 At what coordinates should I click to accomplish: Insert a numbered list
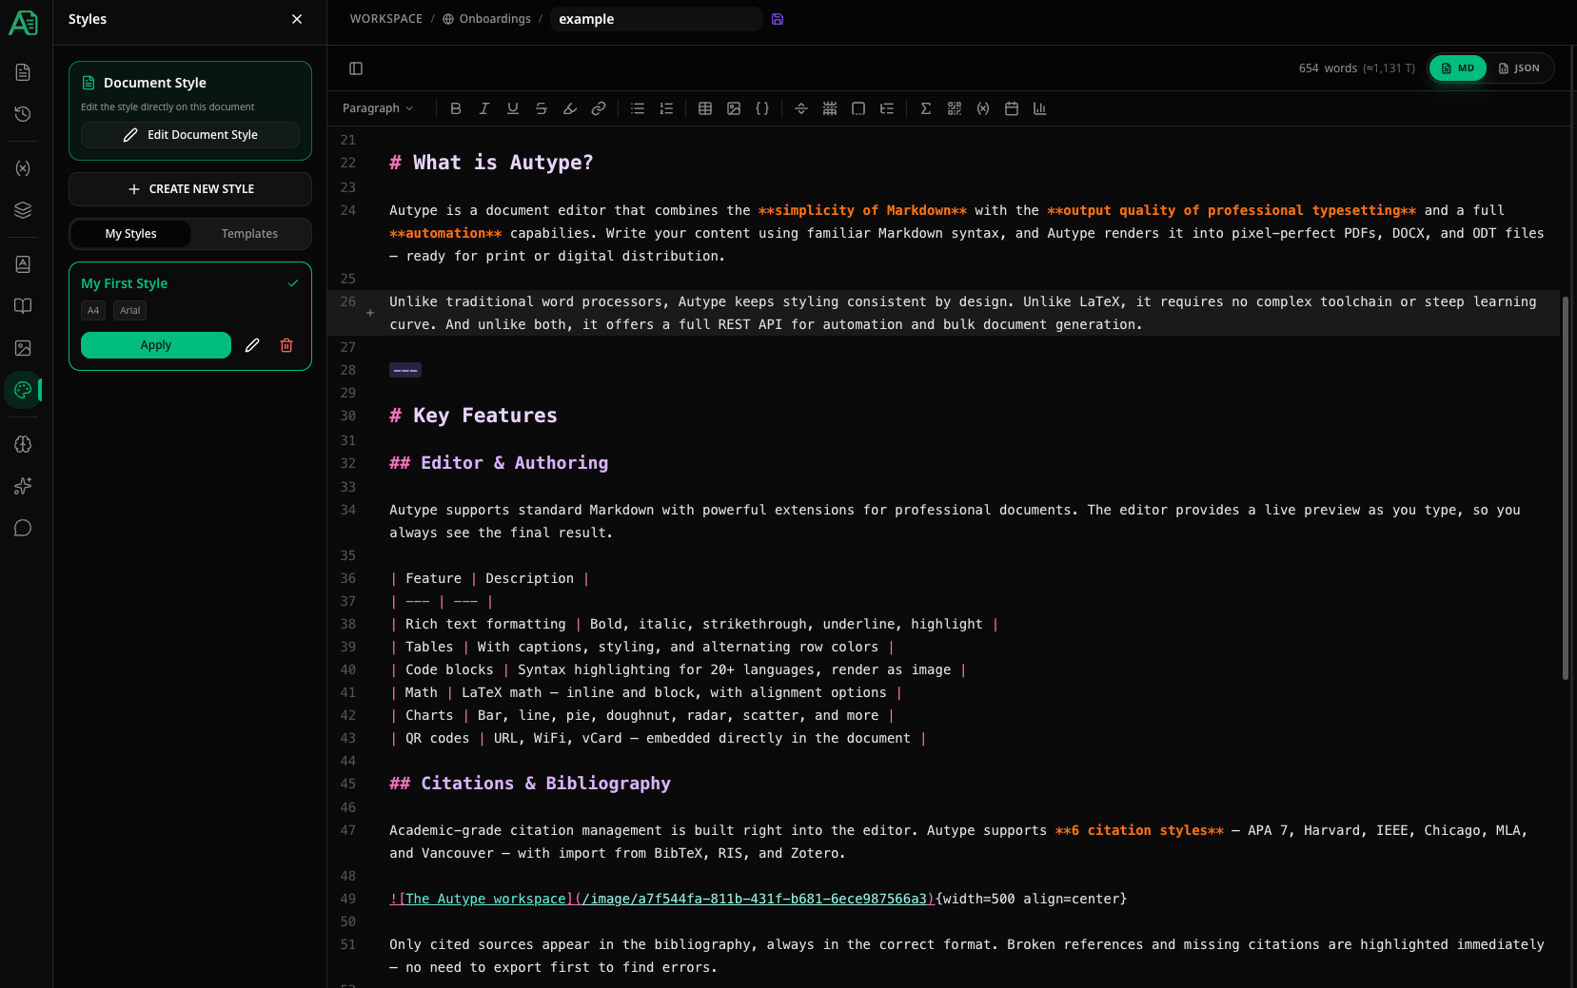(666, 108)
